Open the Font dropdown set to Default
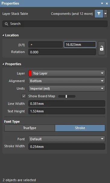The height and width of the screenshot is (183, 110). [x=67, y=139]
